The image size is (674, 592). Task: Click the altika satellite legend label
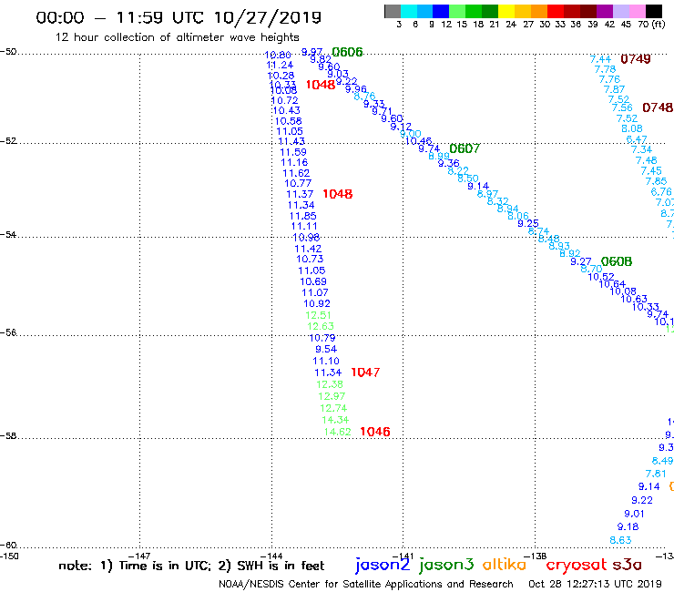(x=504, y=564)
